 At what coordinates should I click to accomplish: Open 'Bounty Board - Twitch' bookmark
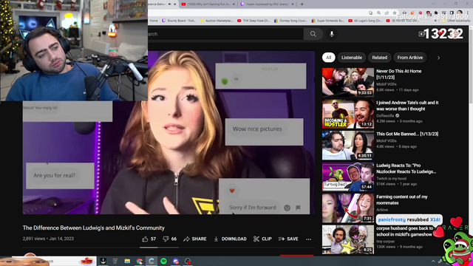179,21
